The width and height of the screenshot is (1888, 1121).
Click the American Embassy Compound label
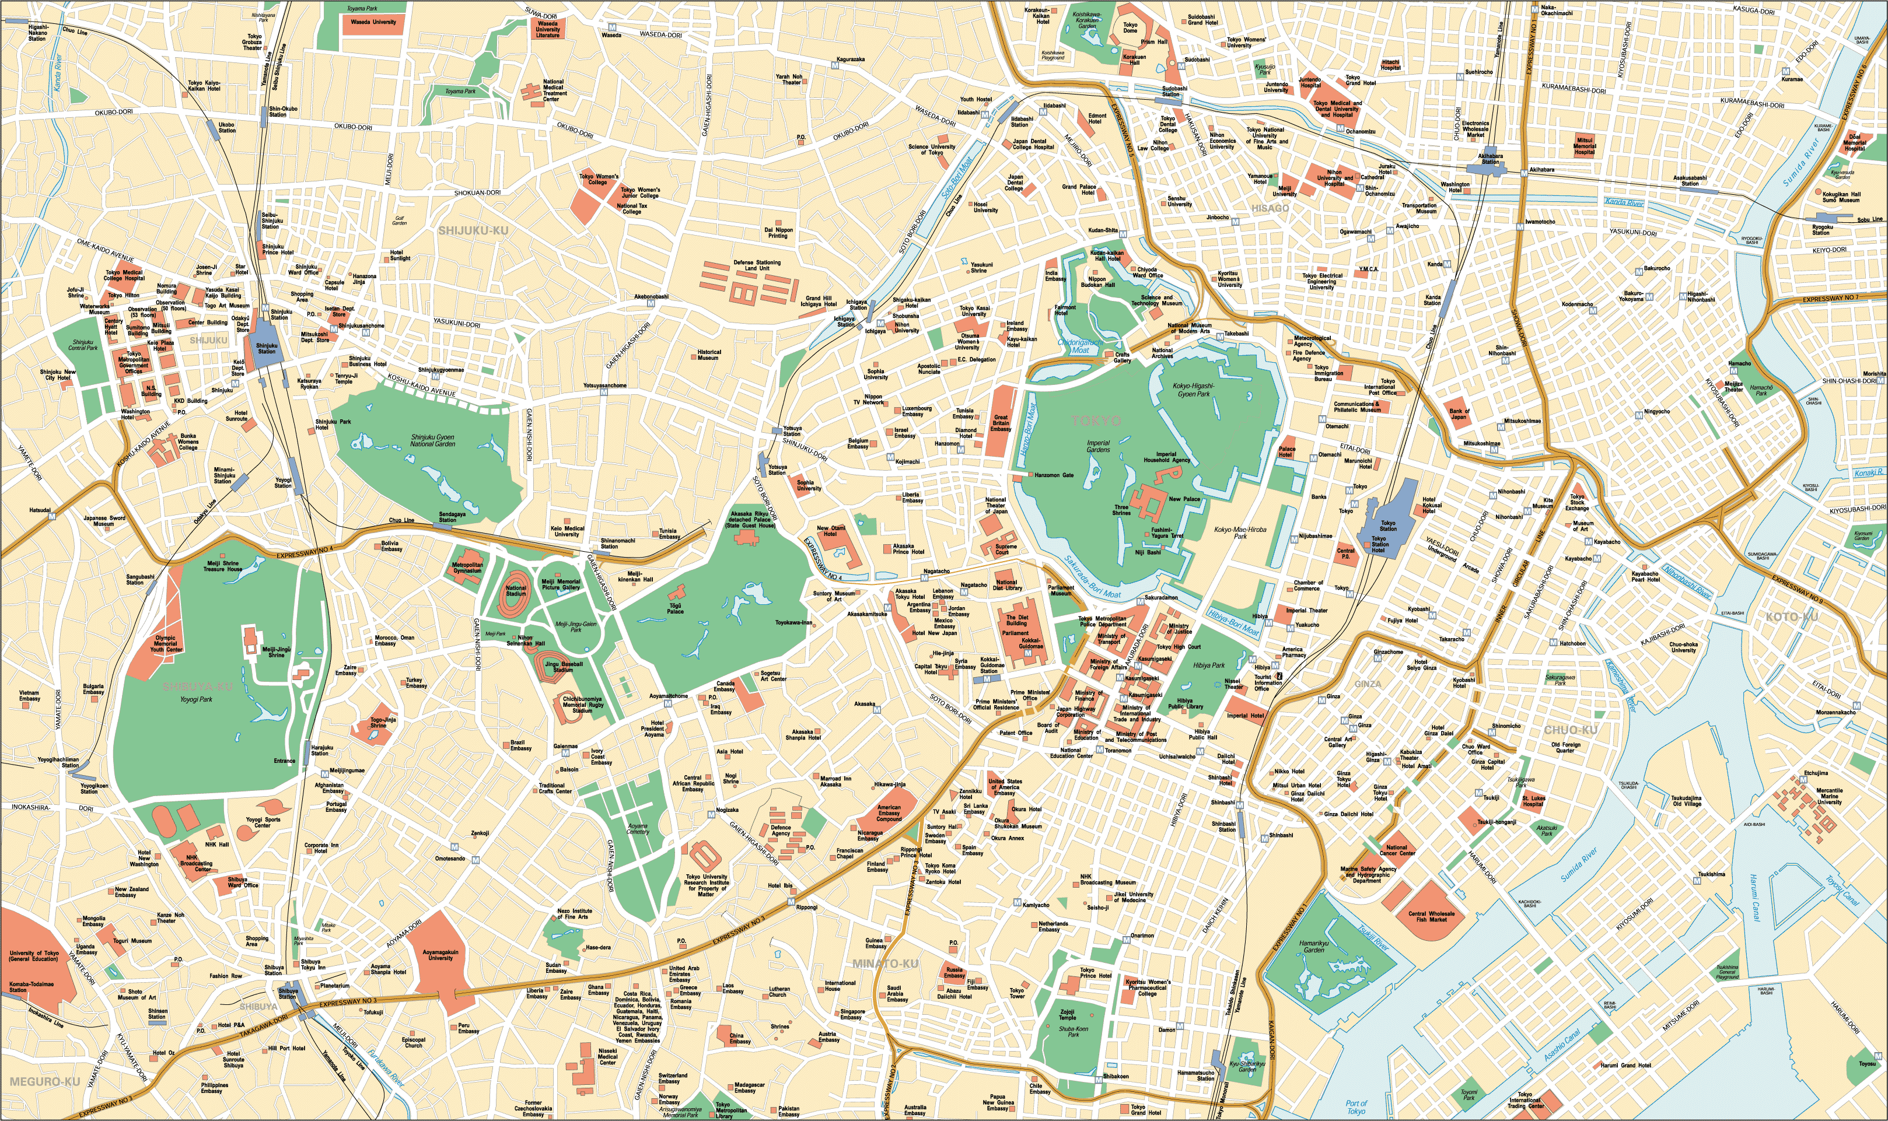point(889,813)
